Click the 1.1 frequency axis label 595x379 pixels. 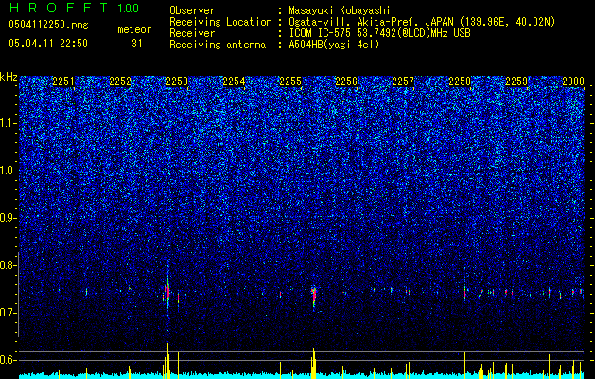click(x=8, y=123)
